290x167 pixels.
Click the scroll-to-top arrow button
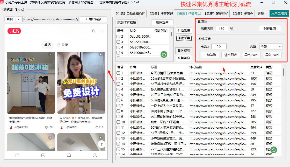click(102, 144)
